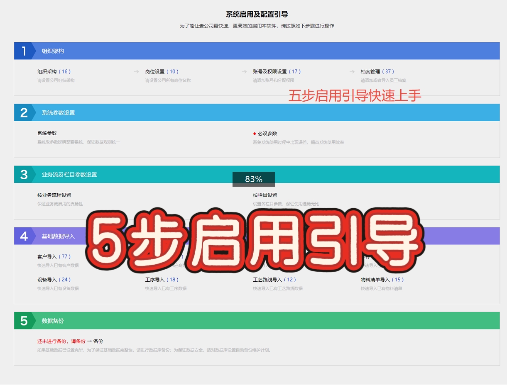Click the page title 系统启用及配置引导
507x385 pixels.
point(257,15)
